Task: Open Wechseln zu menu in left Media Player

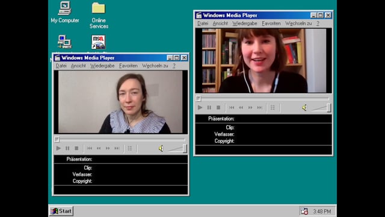Action: click(x=155, y=66)
